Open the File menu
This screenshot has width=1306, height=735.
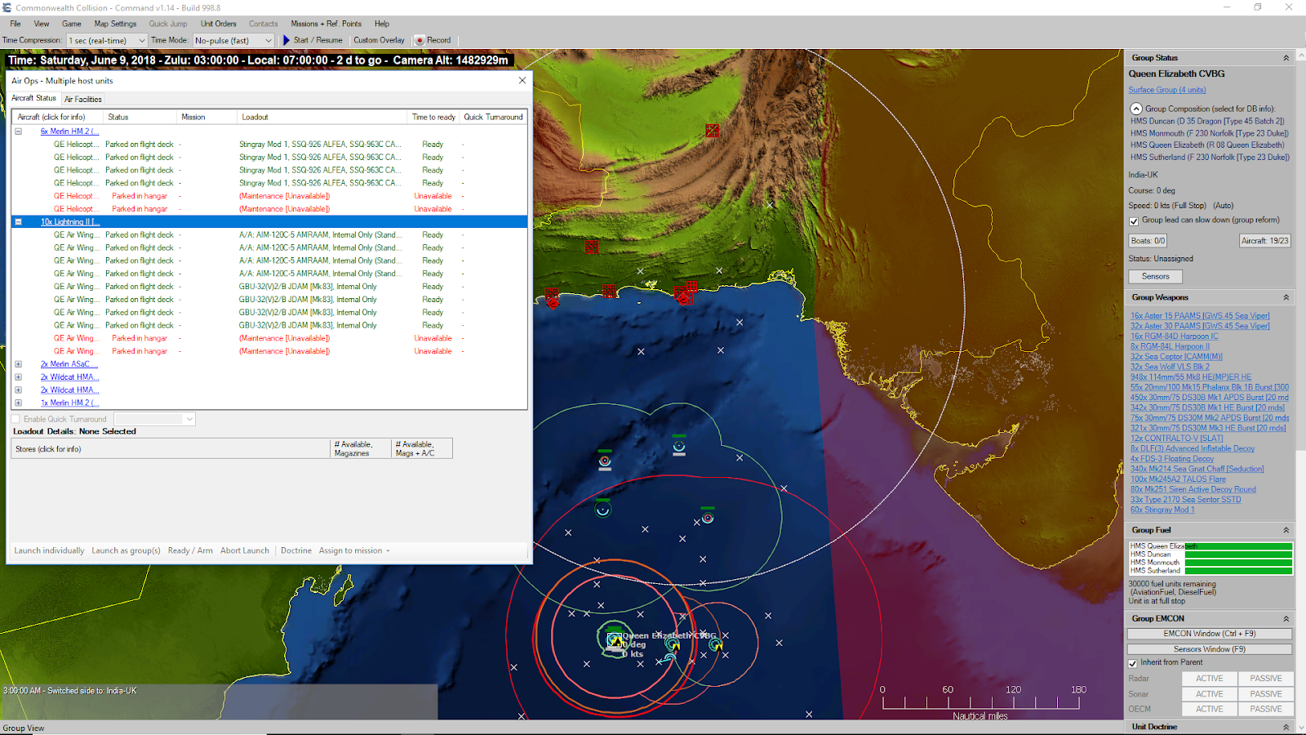[x=16, y=24]
